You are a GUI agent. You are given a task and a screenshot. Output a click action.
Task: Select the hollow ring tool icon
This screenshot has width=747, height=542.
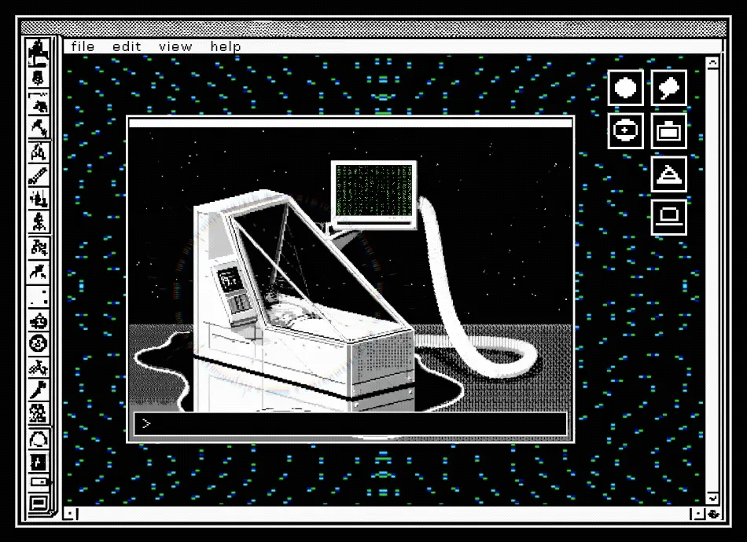point(38,439)
